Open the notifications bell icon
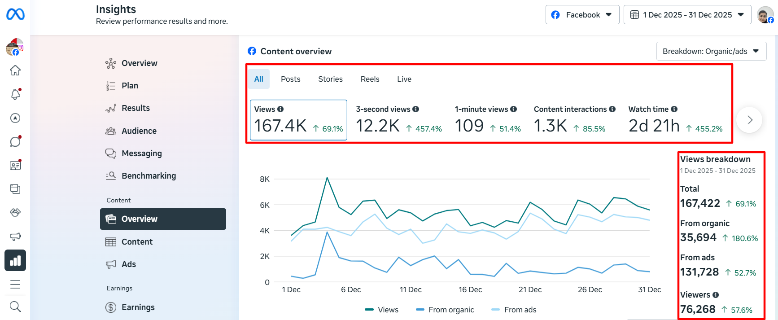 tap(15, 94)
